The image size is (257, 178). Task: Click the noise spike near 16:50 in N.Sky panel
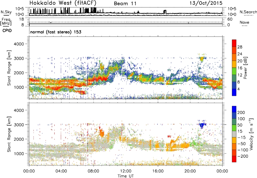click(x=165, y=12)
